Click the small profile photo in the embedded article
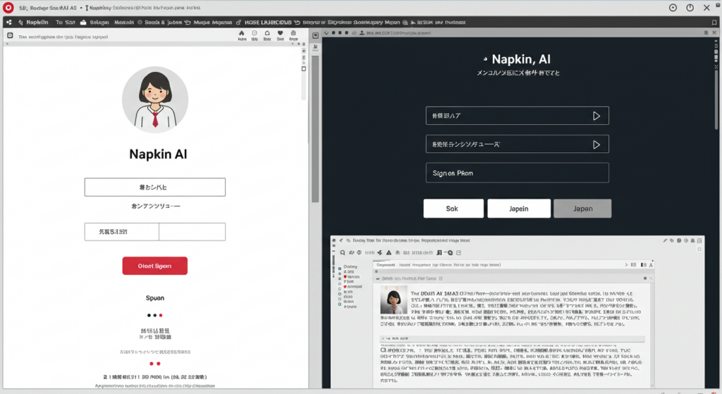This screenshot has height=394, width=722. 393,300
